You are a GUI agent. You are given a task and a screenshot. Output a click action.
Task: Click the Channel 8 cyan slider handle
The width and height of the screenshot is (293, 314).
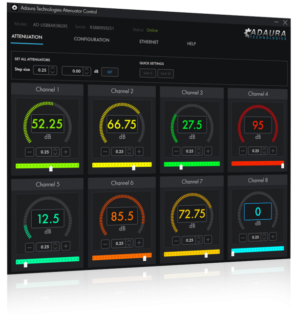point(233,253)
